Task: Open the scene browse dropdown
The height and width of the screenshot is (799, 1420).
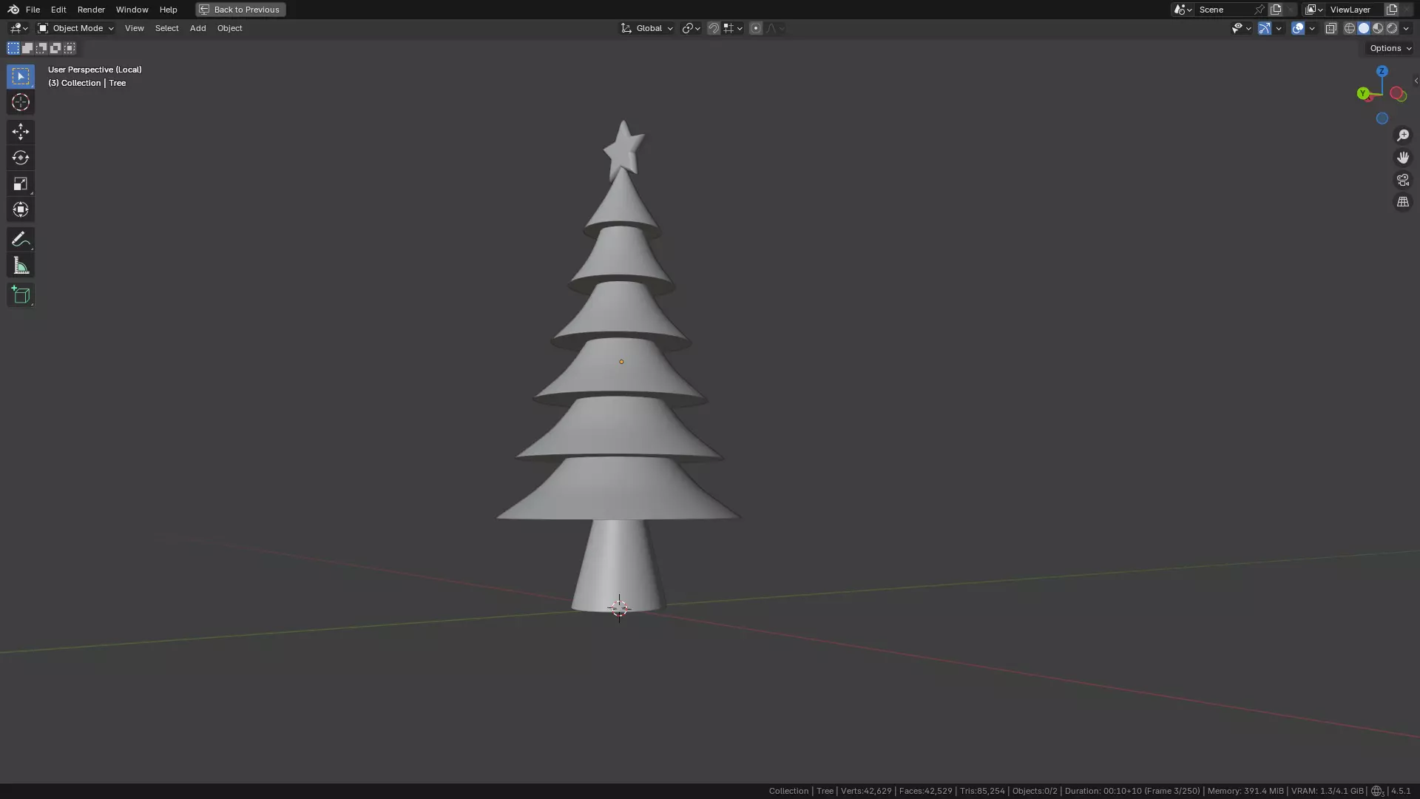Action: [x=1183, y=10]
